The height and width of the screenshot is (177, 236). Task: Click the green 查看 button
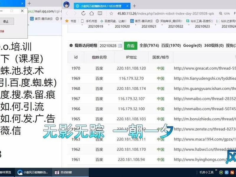130,46
